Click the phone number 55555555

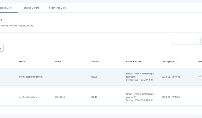(60, 97)
